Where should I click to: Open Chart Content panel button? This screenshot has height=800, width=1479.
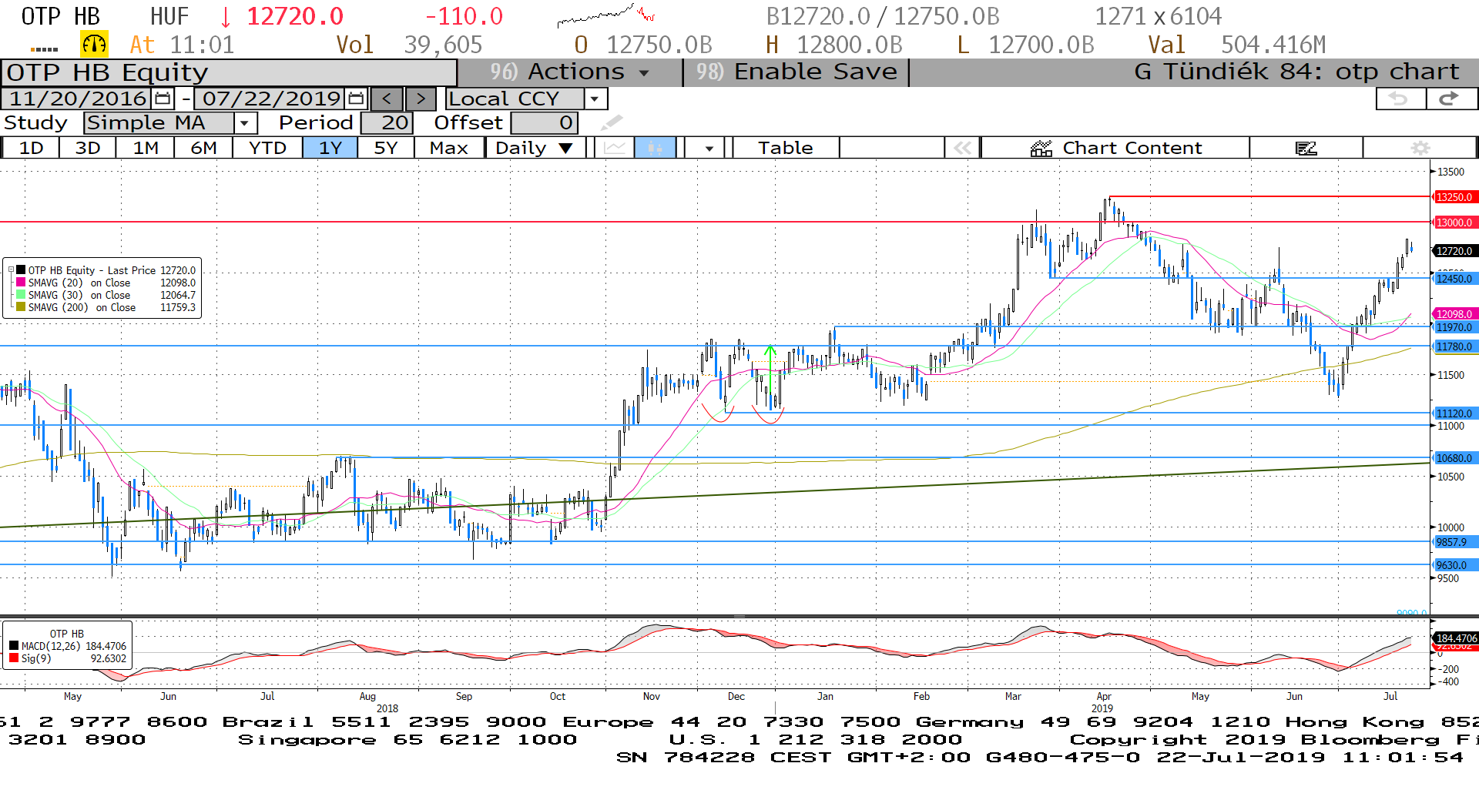pos(1115,148)
